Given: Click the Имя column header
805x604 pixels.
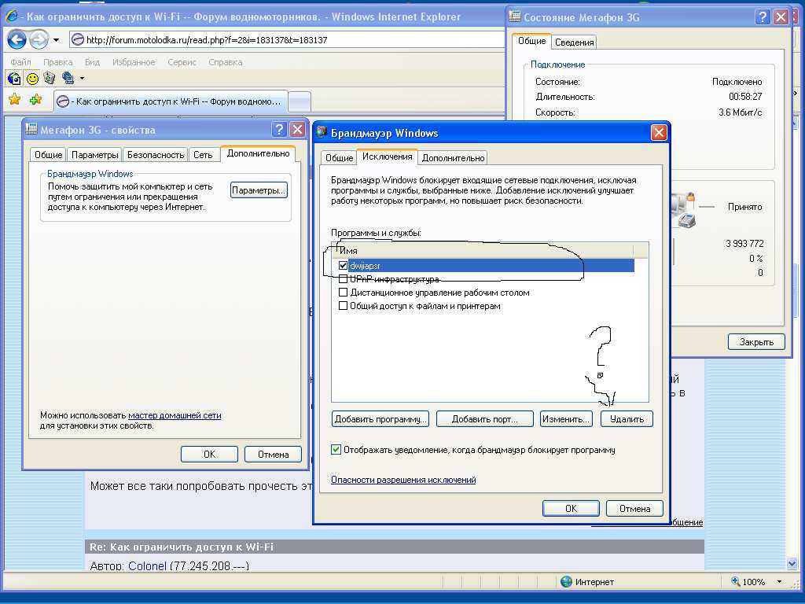Looking at the screenshot, I should (483, 251).
